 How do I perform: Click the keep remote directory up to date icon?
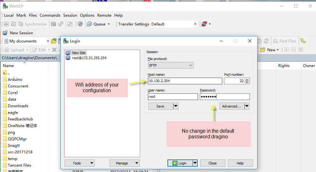click(70, 24)
